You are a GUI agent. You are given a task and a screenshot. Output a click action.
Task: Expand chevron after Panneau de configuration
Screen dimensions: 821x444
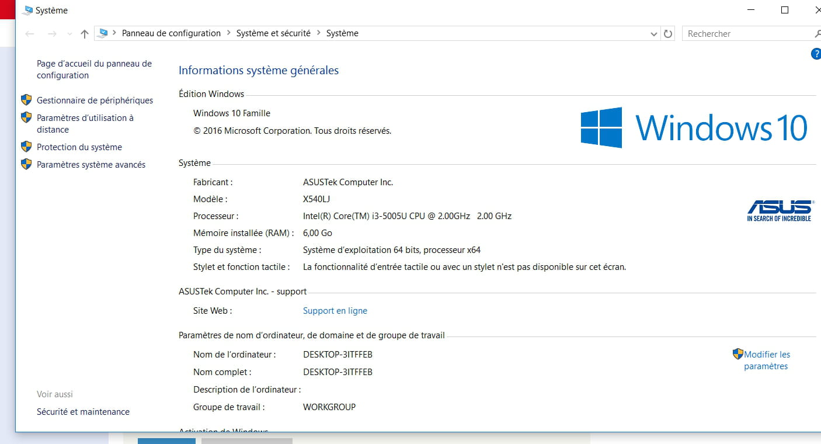tap(229, 33)
